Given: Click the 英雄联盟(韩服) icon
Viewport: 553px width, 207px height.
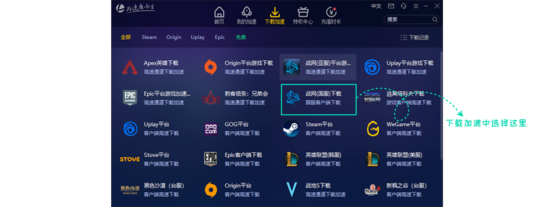Looking at the screenshot, I should (x=291, y=159).
